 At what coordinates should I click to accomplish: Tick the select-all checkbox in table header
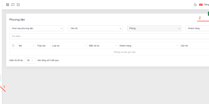click(13, 45)
